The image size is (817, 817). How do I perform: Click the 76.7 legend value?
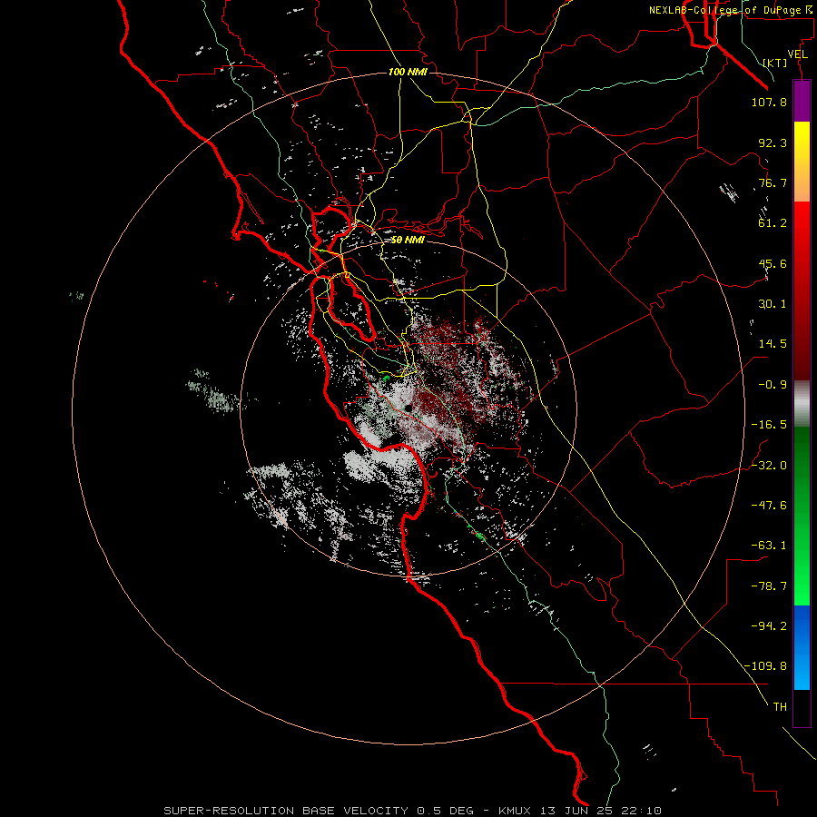[773, 182]
